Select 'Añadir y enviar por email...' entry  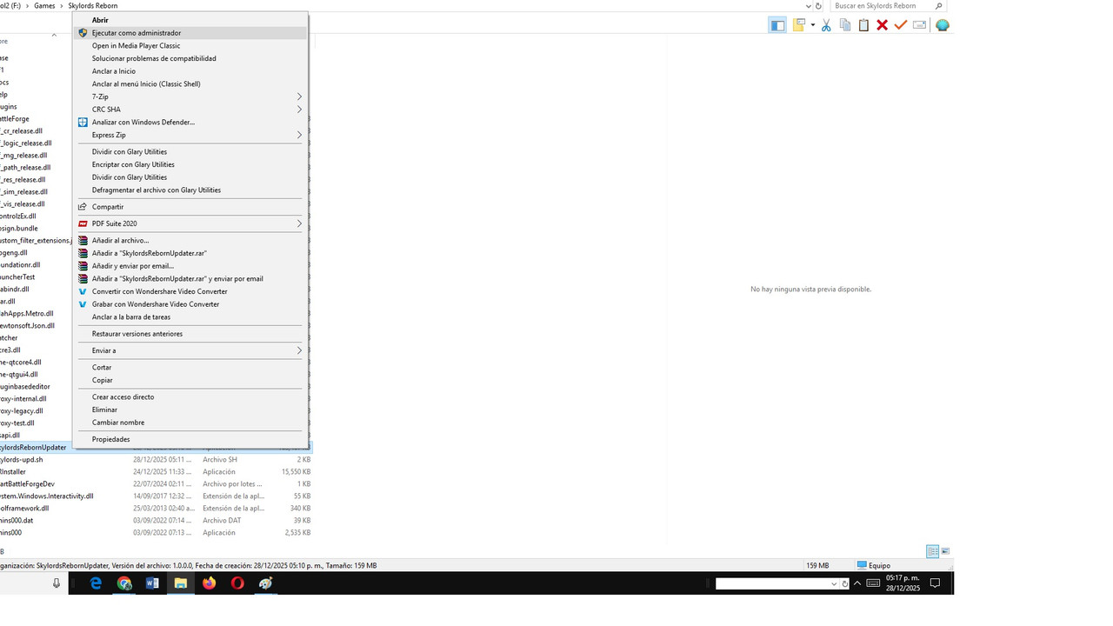coord(190,266)
